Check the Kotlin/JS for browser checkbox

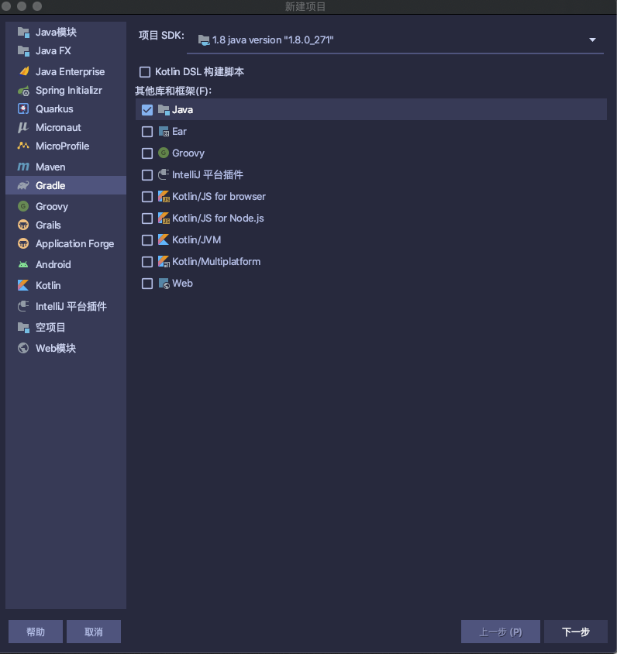pos(147,197)
